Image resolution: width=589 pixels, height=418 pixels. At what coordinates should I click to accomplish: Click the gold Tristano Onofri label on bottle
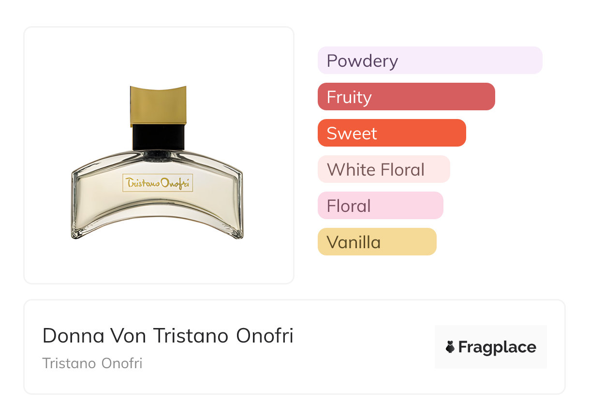(158, 183)
